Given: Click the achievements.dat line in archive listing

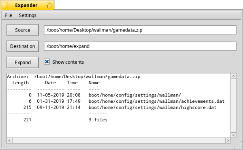Looking at the screenshot, I should point(116,101).
